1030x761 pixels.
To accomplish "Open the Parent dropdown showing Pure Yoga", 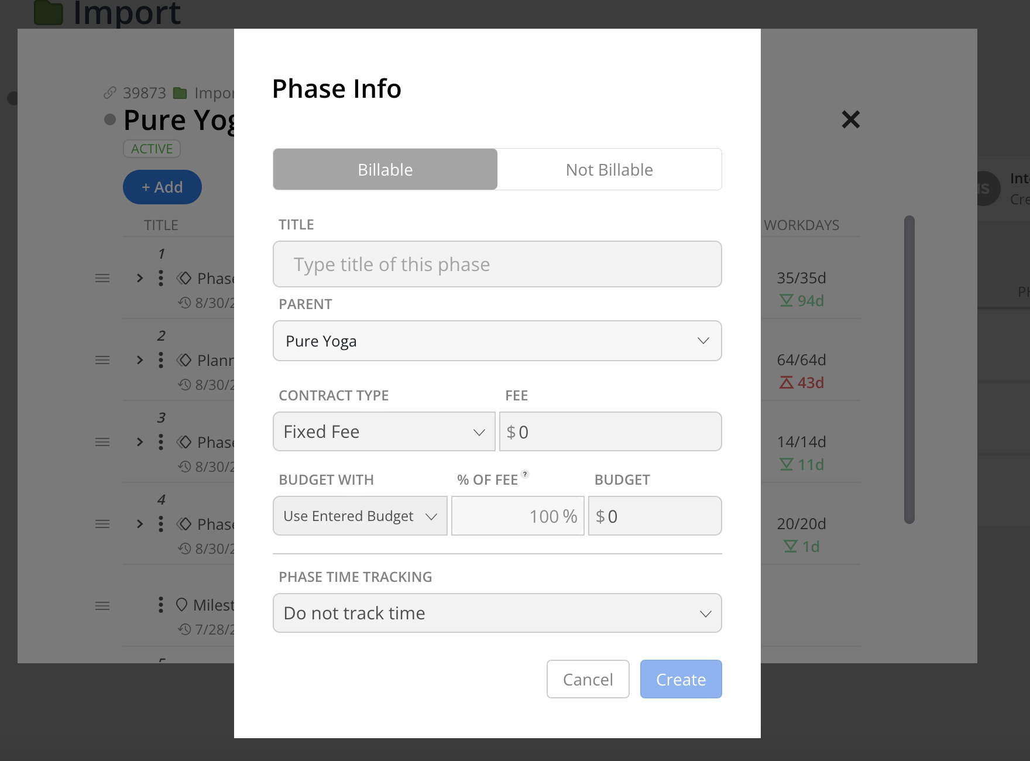I will 497,341.
